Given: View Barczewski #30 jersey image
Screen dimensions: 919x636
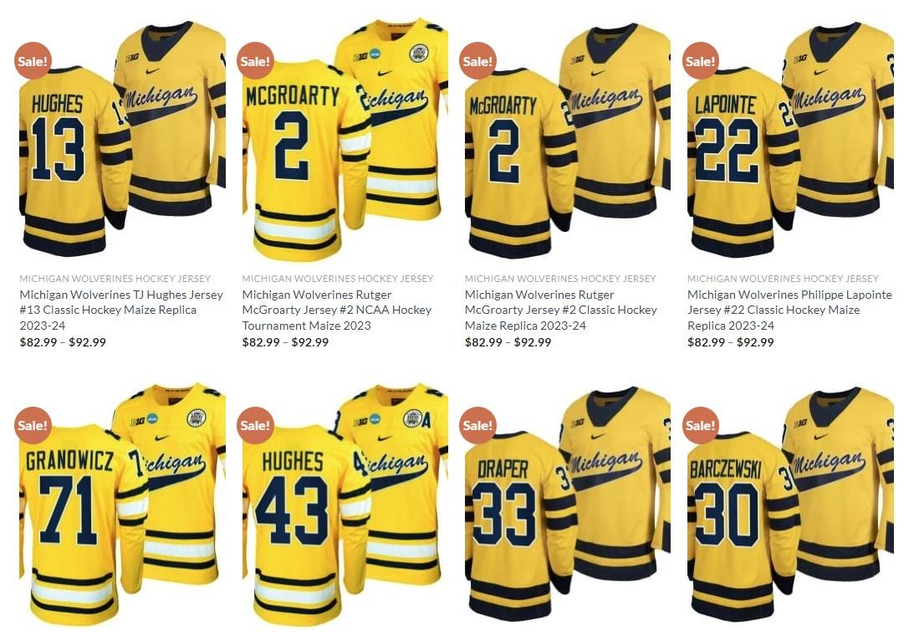Looking at the screenshot, I should pos(790,504).
